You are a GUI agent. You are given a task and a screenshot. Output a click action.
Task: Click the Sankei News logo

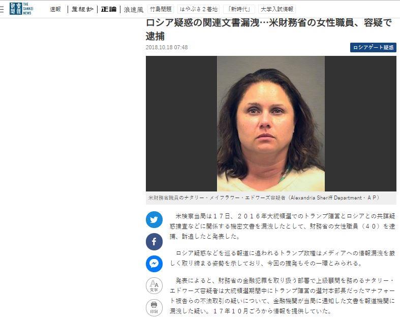pyautogui.click(x=21, y=9)
